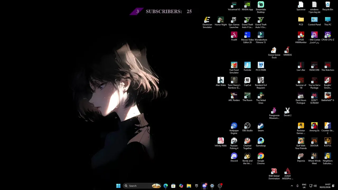Screen dimensions: 338x190
Task: Select the Among Us shortcut
Action: tap(314, 127)
